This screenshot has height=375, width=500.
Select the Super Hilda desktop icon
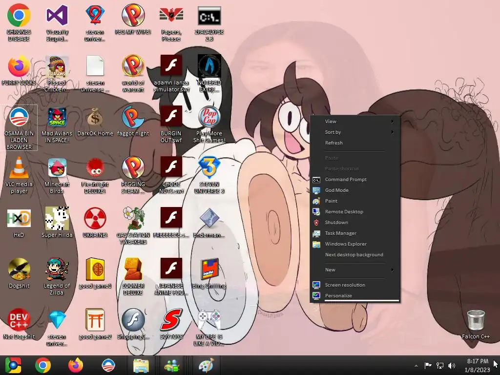pyautogui.click(x=57, y=218)
